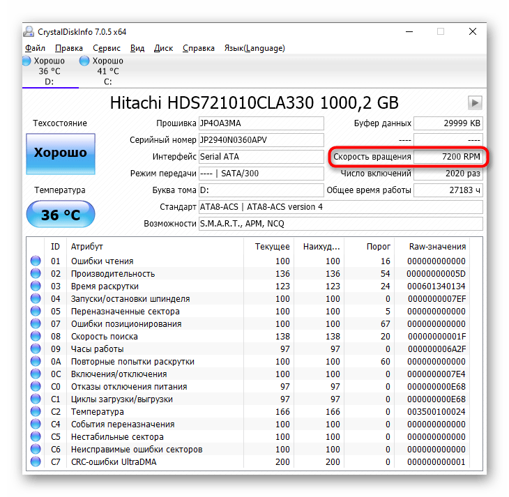The width and height of the screenshot is (509, 497).
Task: Click status orb of row C1 Циклы загрузки/выгрузки
Action: (36, 399)
